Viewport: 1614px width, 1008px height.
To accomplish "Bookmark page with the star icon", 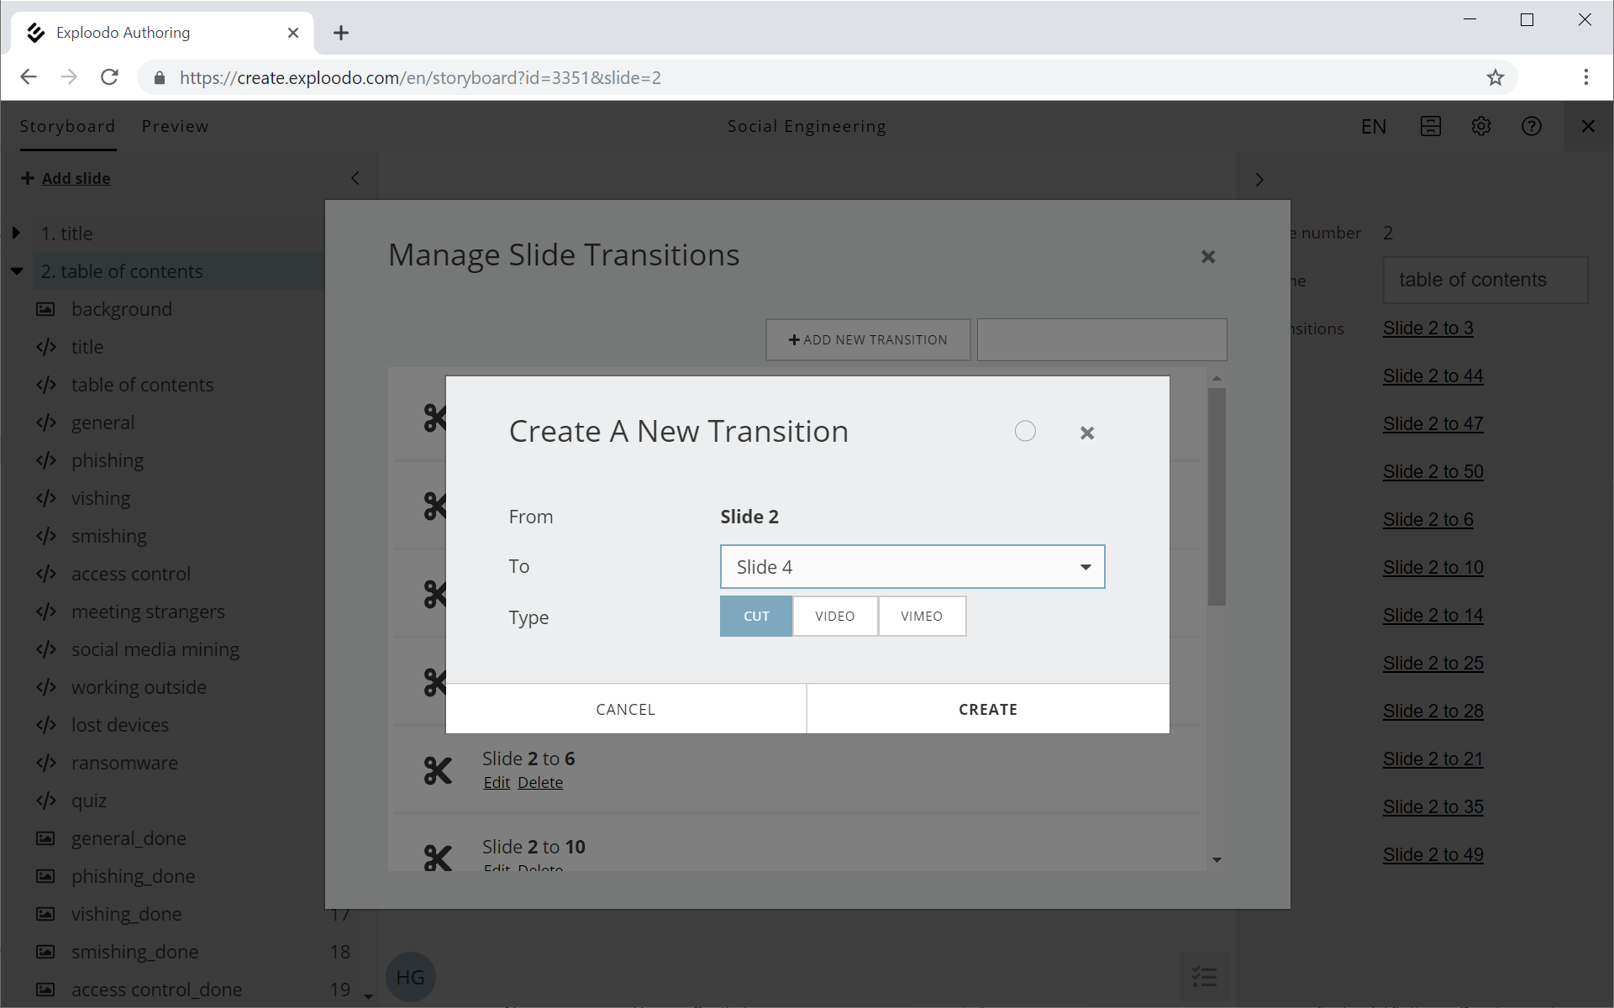I will click(x=1495, y=77).
